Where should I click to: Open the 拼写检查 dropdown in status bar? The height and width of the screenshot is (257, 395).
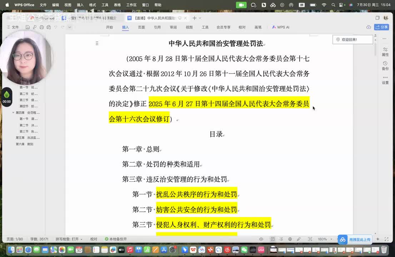coord(69,239)
